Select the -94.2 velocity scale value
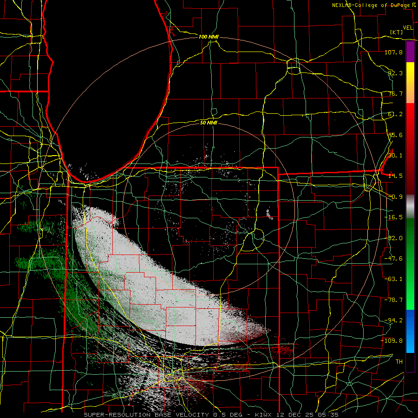The height and width of the screenshot is (418, 418). click(x=393, y=320)
